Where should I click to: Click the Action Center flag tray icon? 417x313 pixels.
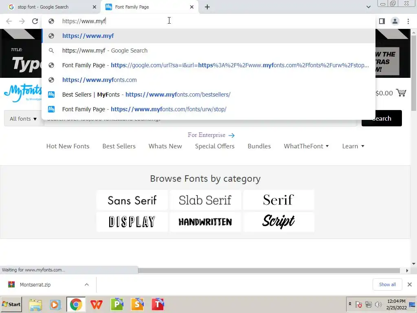tap(358, 304)
